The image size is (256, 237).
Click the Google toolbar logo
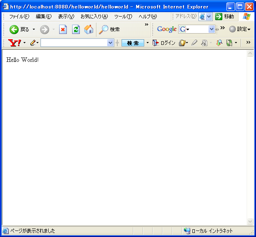coord(167,30)
